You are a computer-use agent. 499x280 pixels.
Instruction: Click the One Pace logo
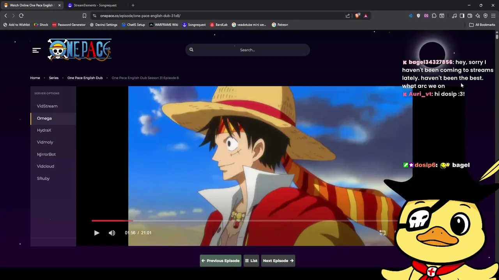80,50
